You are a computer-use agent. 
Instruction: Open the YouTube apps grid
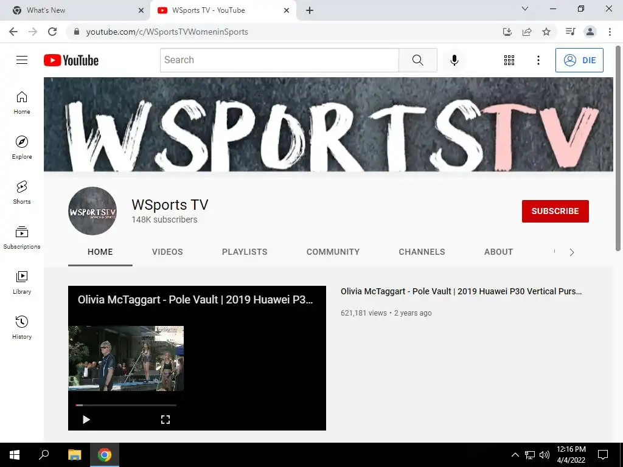509,60
